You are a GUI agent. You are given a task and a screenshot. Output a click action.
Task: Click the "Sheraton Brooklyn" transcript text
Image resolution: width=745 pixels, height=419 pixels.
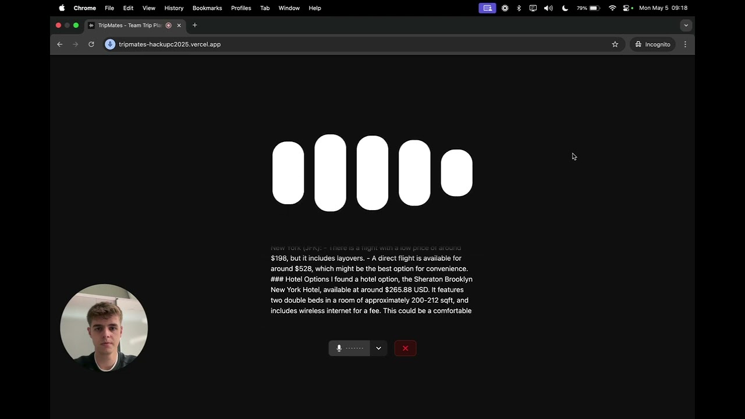pos(443,279)
